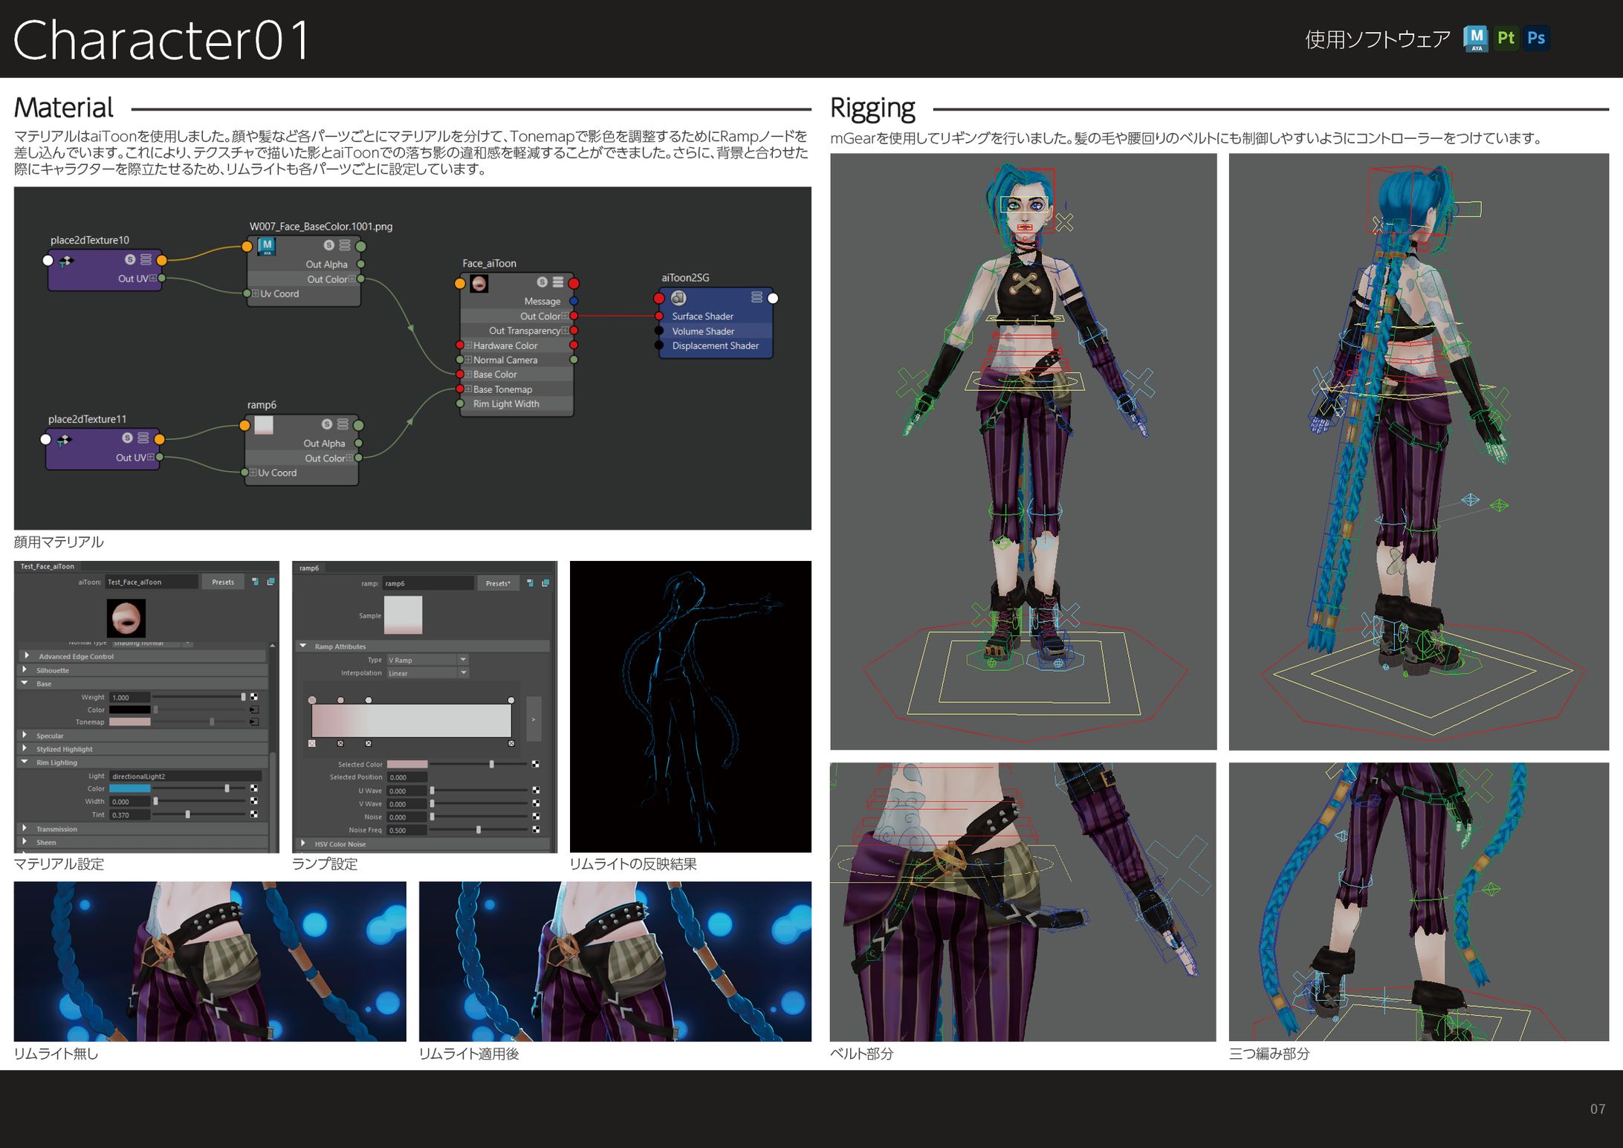Collapse the Base section
Image resolution: width=1623 pixels, height=1148 pixels.
coord(25,684)
